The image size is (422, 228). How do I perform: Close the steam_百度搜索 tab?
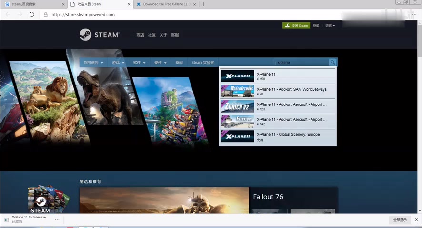[63, 4]
